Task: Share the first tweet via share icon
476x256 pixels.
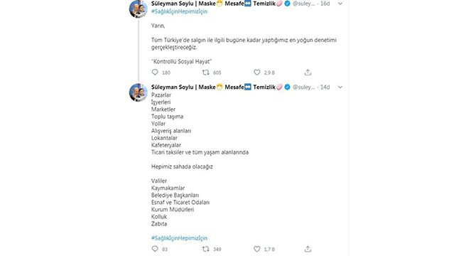Action: 308,73
